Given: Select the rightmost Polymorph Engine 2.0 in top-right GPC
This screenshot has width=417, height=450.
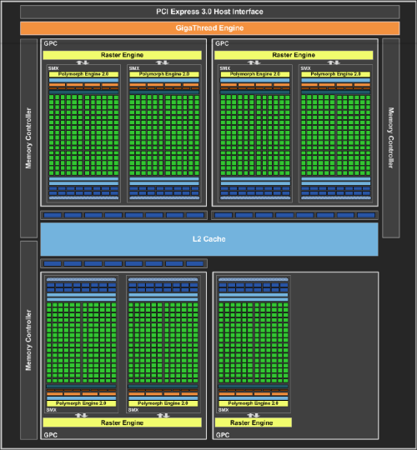Looking at the screenshot, I should (336, 74).
